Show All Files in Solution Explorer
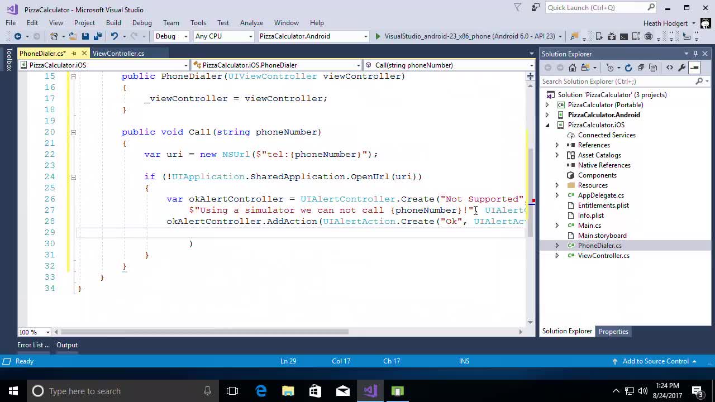Viewport: 715px width, 402px height. pyautogui.click(x=654, y=67)
